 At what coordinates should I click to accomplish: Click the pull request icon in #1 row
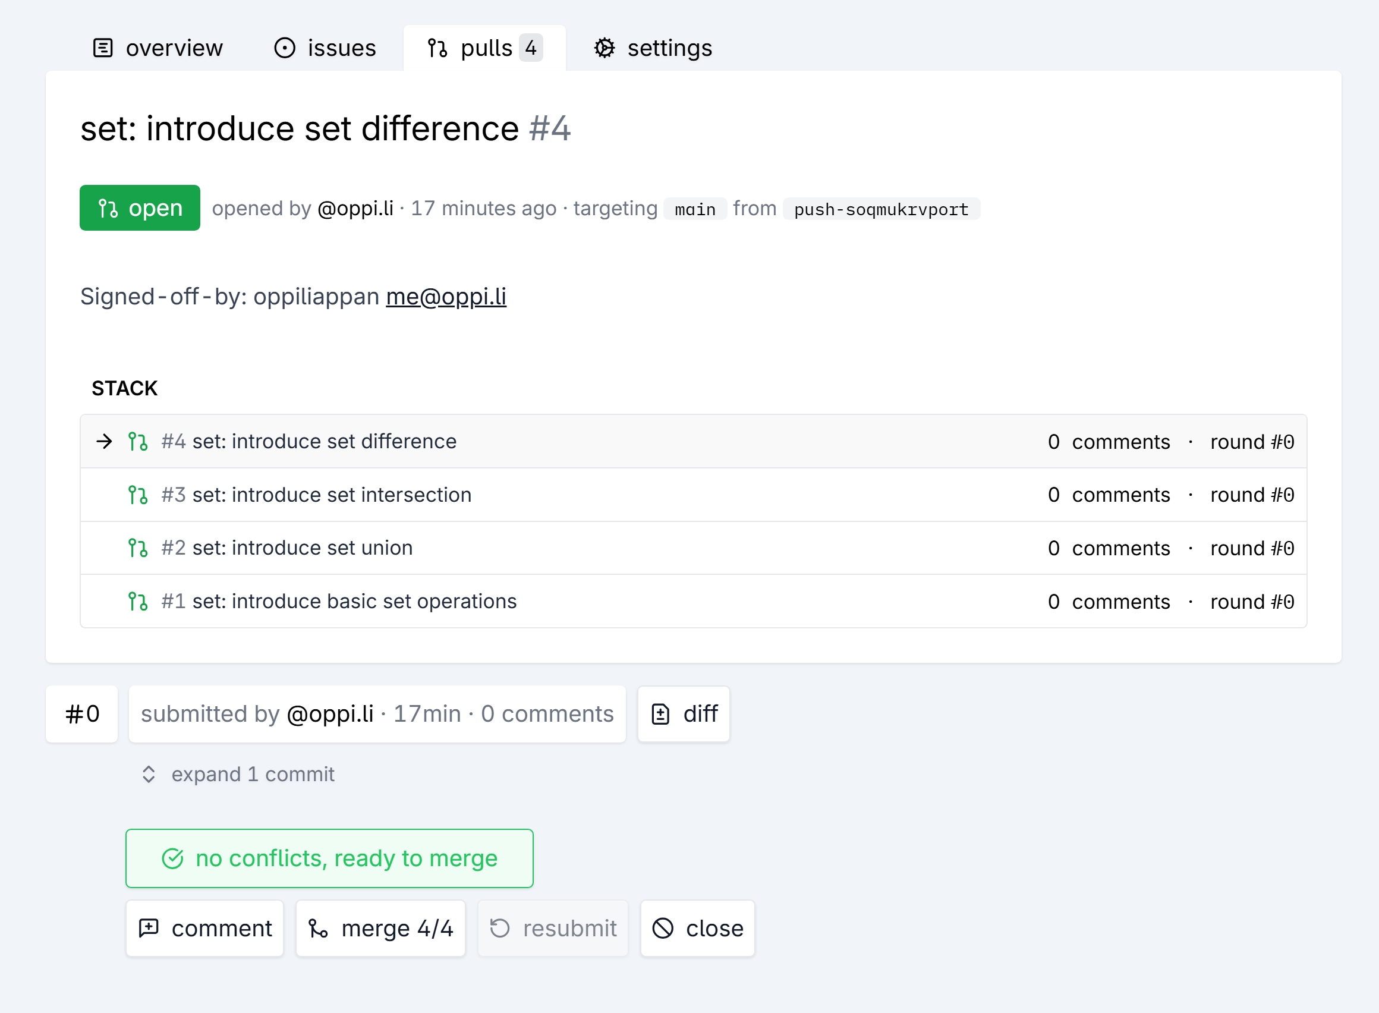[x=138, y=601]
